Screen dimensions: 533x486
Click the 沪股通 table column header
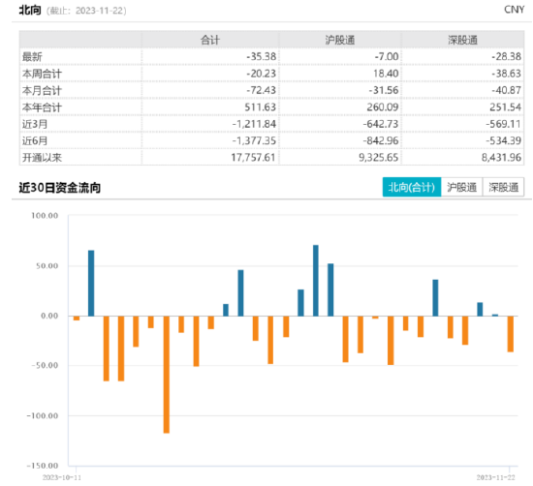point(340,40)
